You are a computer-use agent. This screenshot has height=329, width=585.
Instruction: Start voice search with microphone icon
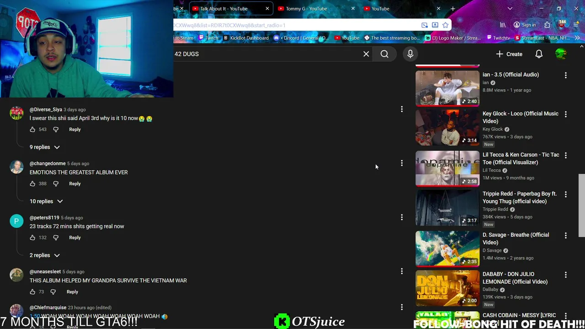pyautogui.click(x=410, y=54)
